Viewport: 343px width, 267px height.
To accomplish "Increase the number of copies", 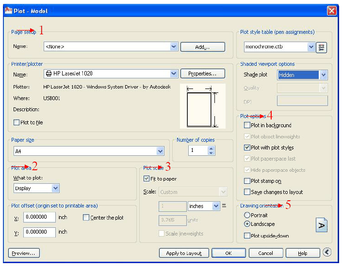I will [211, 148].
